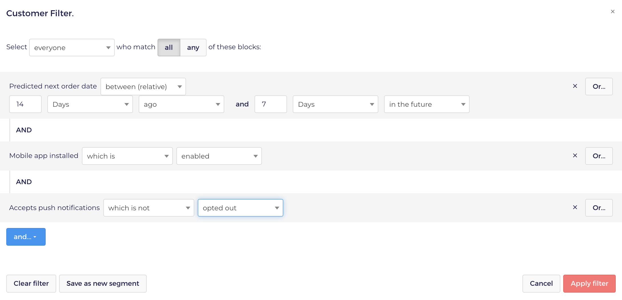This screenshot has height=300, width=622.
Task: Click the 'Customer Filter.' heading
Action: click(40, 13)
